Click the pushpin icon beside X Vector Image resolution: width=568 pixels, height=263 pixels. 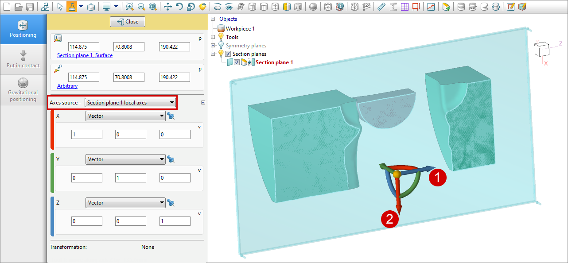171,116
